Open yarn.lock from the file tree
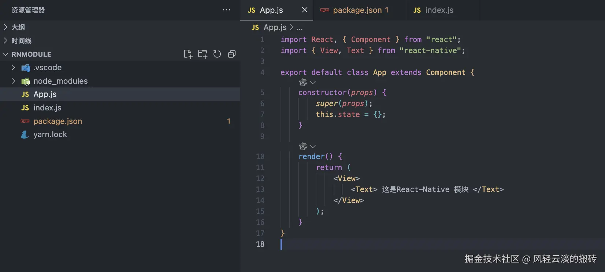 pos(120,135)
